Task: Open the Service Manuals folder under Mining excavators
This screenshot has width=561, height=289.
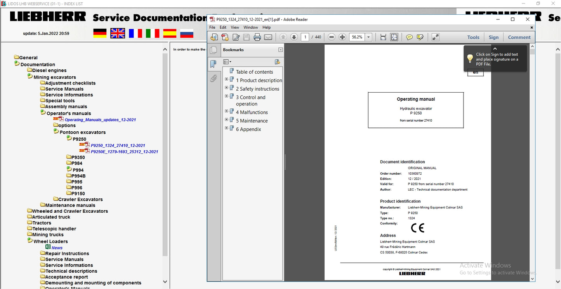Action: tap(64, 89)
